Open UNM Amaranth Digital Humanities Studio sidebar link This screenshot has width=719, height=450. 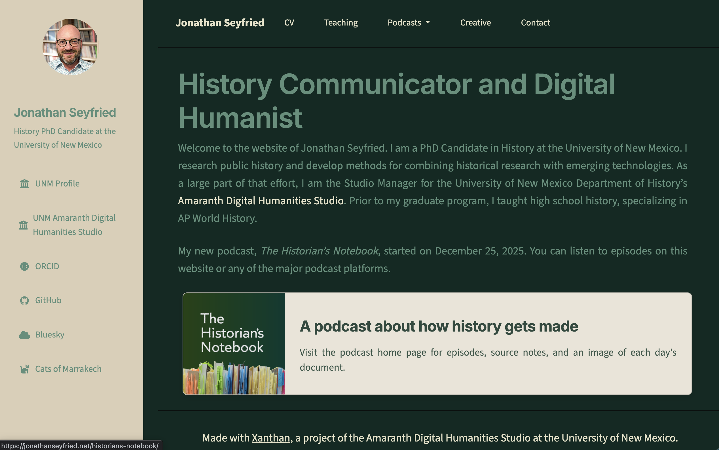coord(74,225)
